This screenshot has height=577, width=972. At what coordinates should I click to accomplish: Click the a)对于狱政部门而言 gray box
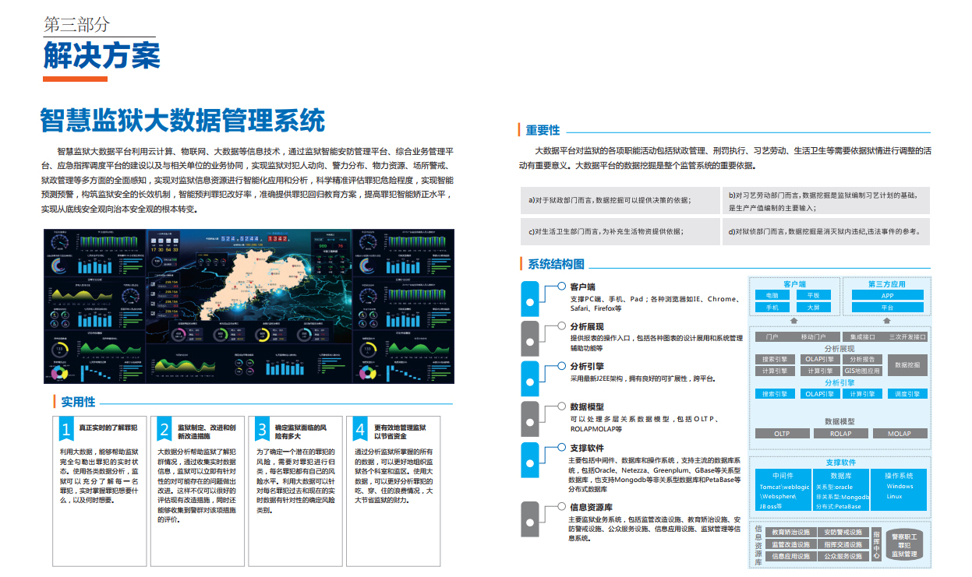pos(620,200)
